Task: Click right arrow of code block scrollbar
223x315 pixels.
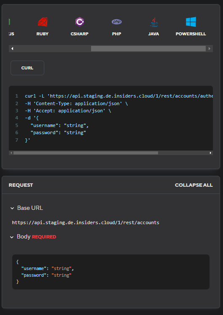Action: 210,153
